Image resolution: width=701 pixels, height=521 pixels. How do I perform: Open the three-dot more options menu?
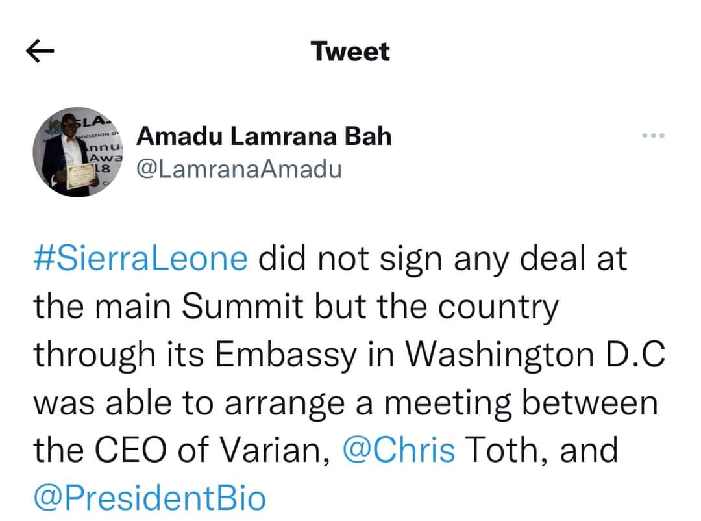point(652,136)
